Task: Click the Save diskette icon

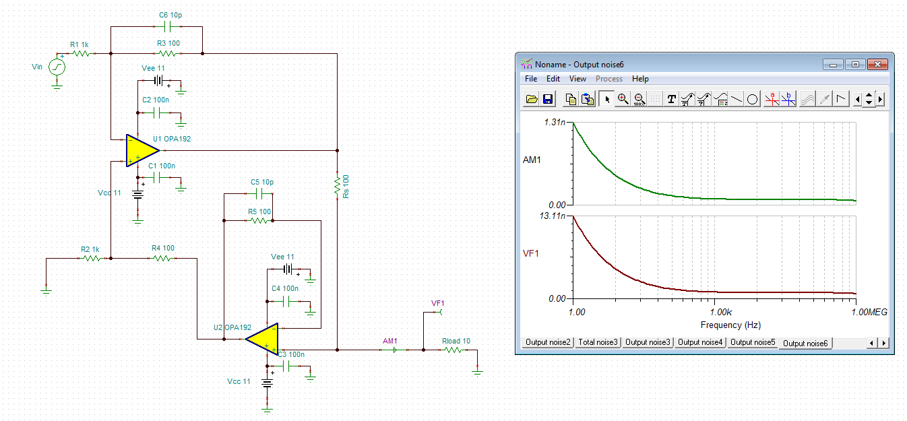Action: (x=547, y=99)
